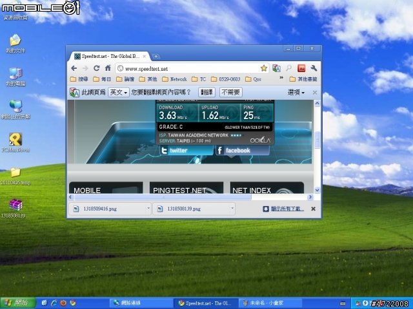This screenshot has width=413, height=309.
Task: Click the browser Forward arrow
Action: [x=85, y=68]
